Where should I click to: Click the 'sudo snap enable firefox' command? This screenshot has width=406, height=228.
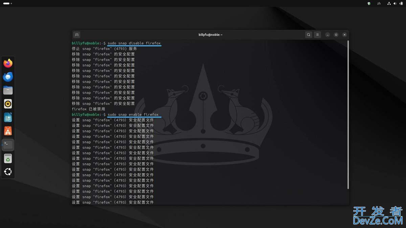(133, 115)
